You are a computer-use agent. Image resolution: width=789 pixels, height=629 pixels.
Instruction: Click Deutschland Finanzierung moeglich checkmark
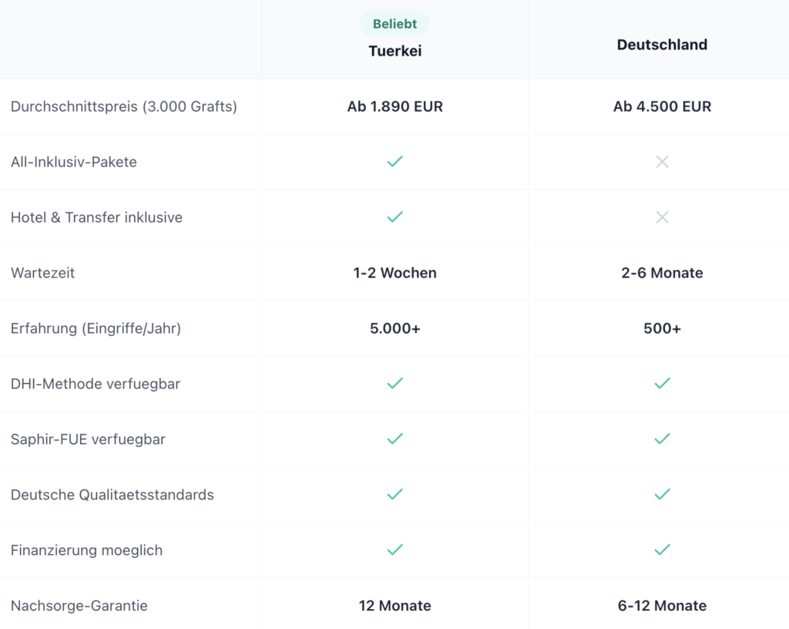662,550
